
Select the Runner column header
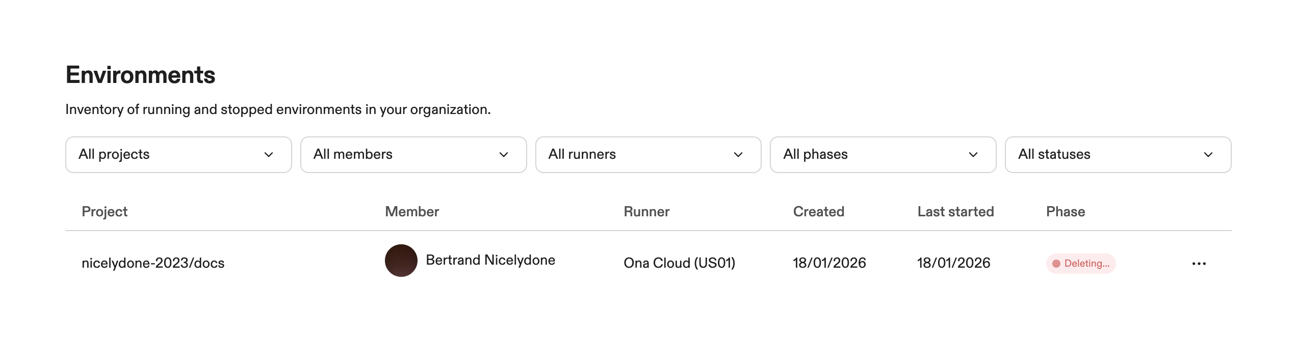[646, 212]
